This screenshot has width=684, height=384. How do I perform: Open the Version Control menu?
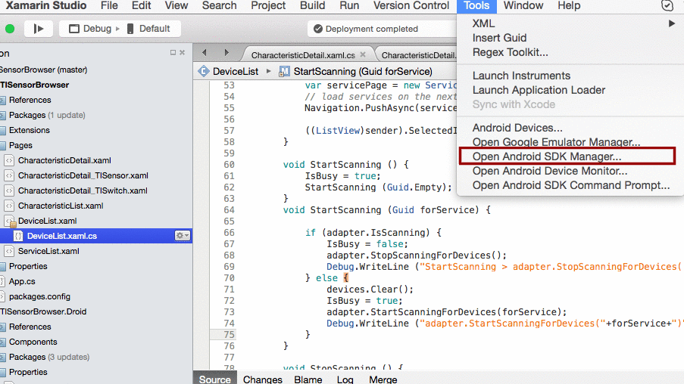click(411, 5)
